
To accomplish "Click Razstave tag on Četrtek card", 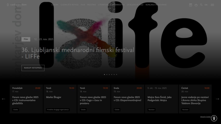I will coord(185,110).
